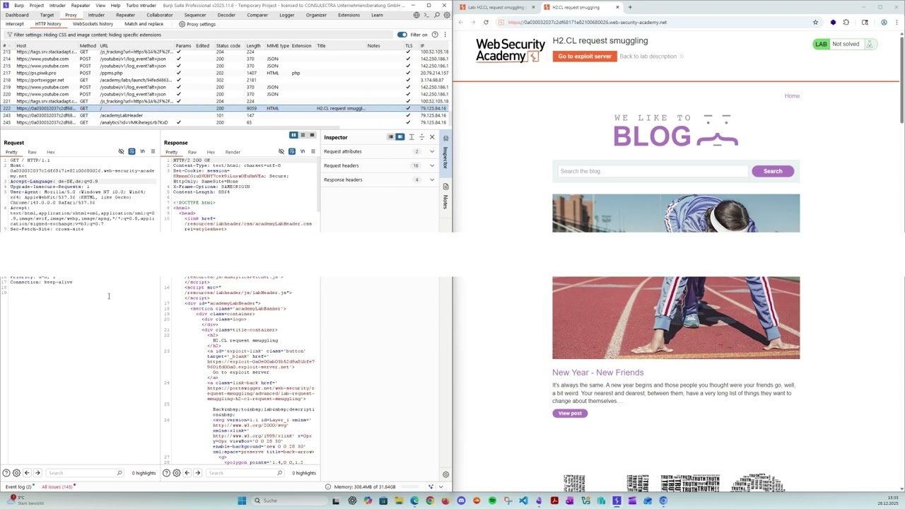Click View post for New Year article

(x=570, y=414)
